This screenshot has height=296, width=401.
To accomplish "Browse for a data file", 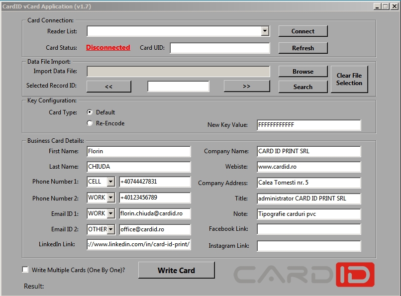I will click(302, 71).
